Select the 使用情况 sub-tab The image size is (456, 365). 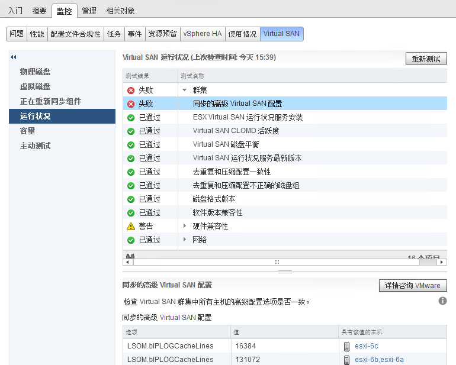243,34
